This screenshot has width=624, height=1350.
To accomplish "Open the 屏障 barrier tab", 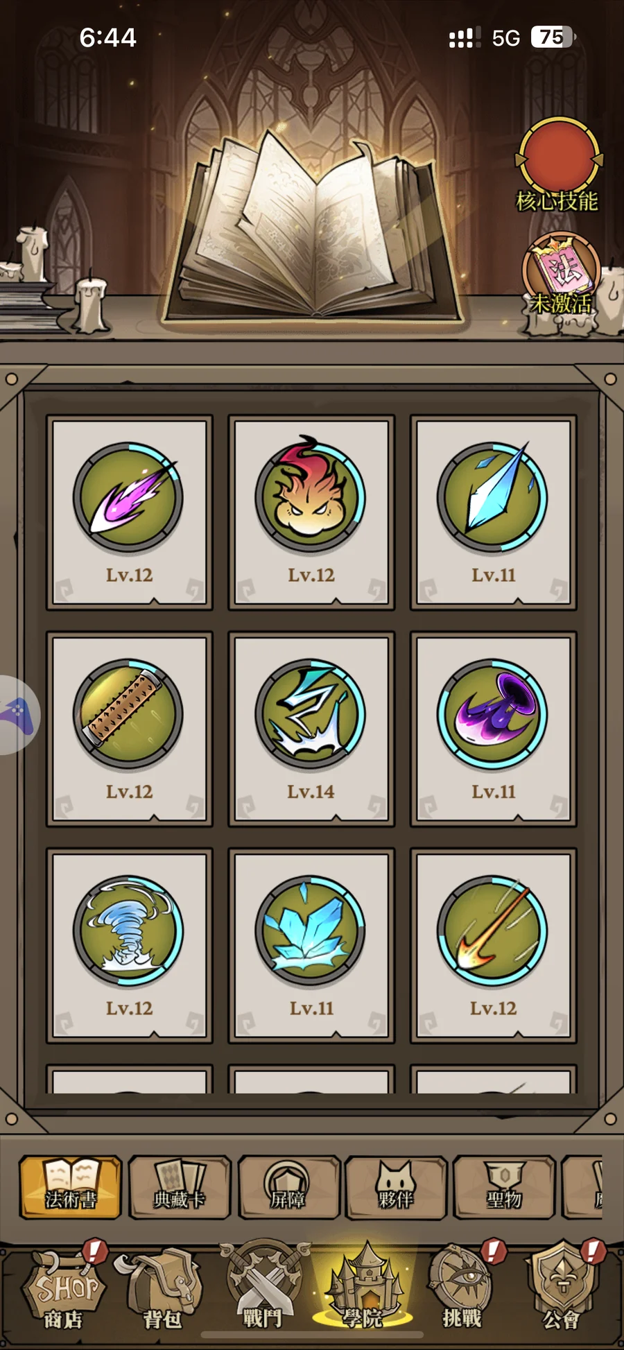I will click(x=288, y=1186).
